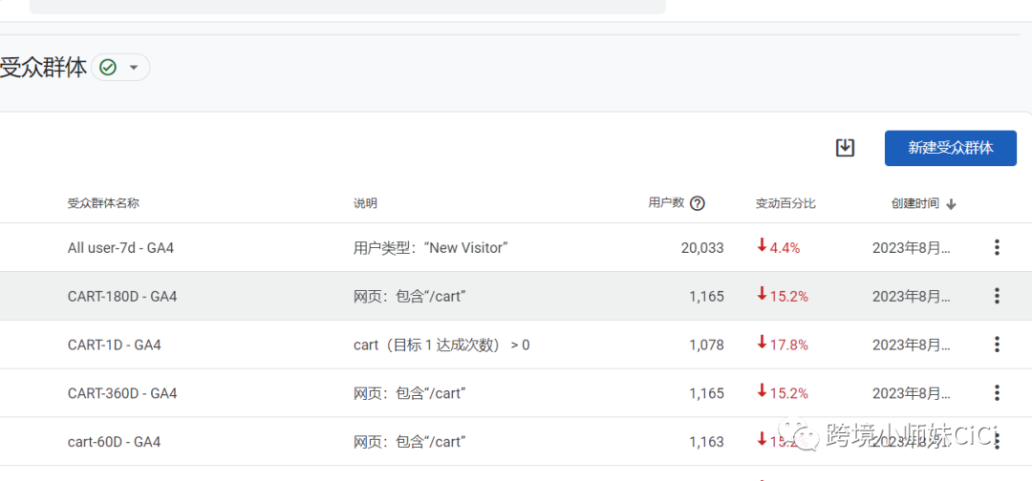1032x481 pixels.
Task: Click the 用户数 column header
Action: tap(666, 203)
